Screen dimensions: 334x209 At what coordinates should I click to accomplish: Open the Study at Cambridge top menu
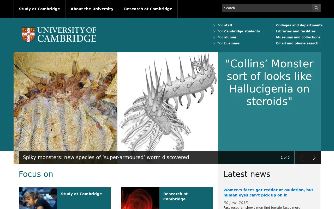[x=39, y=9]
